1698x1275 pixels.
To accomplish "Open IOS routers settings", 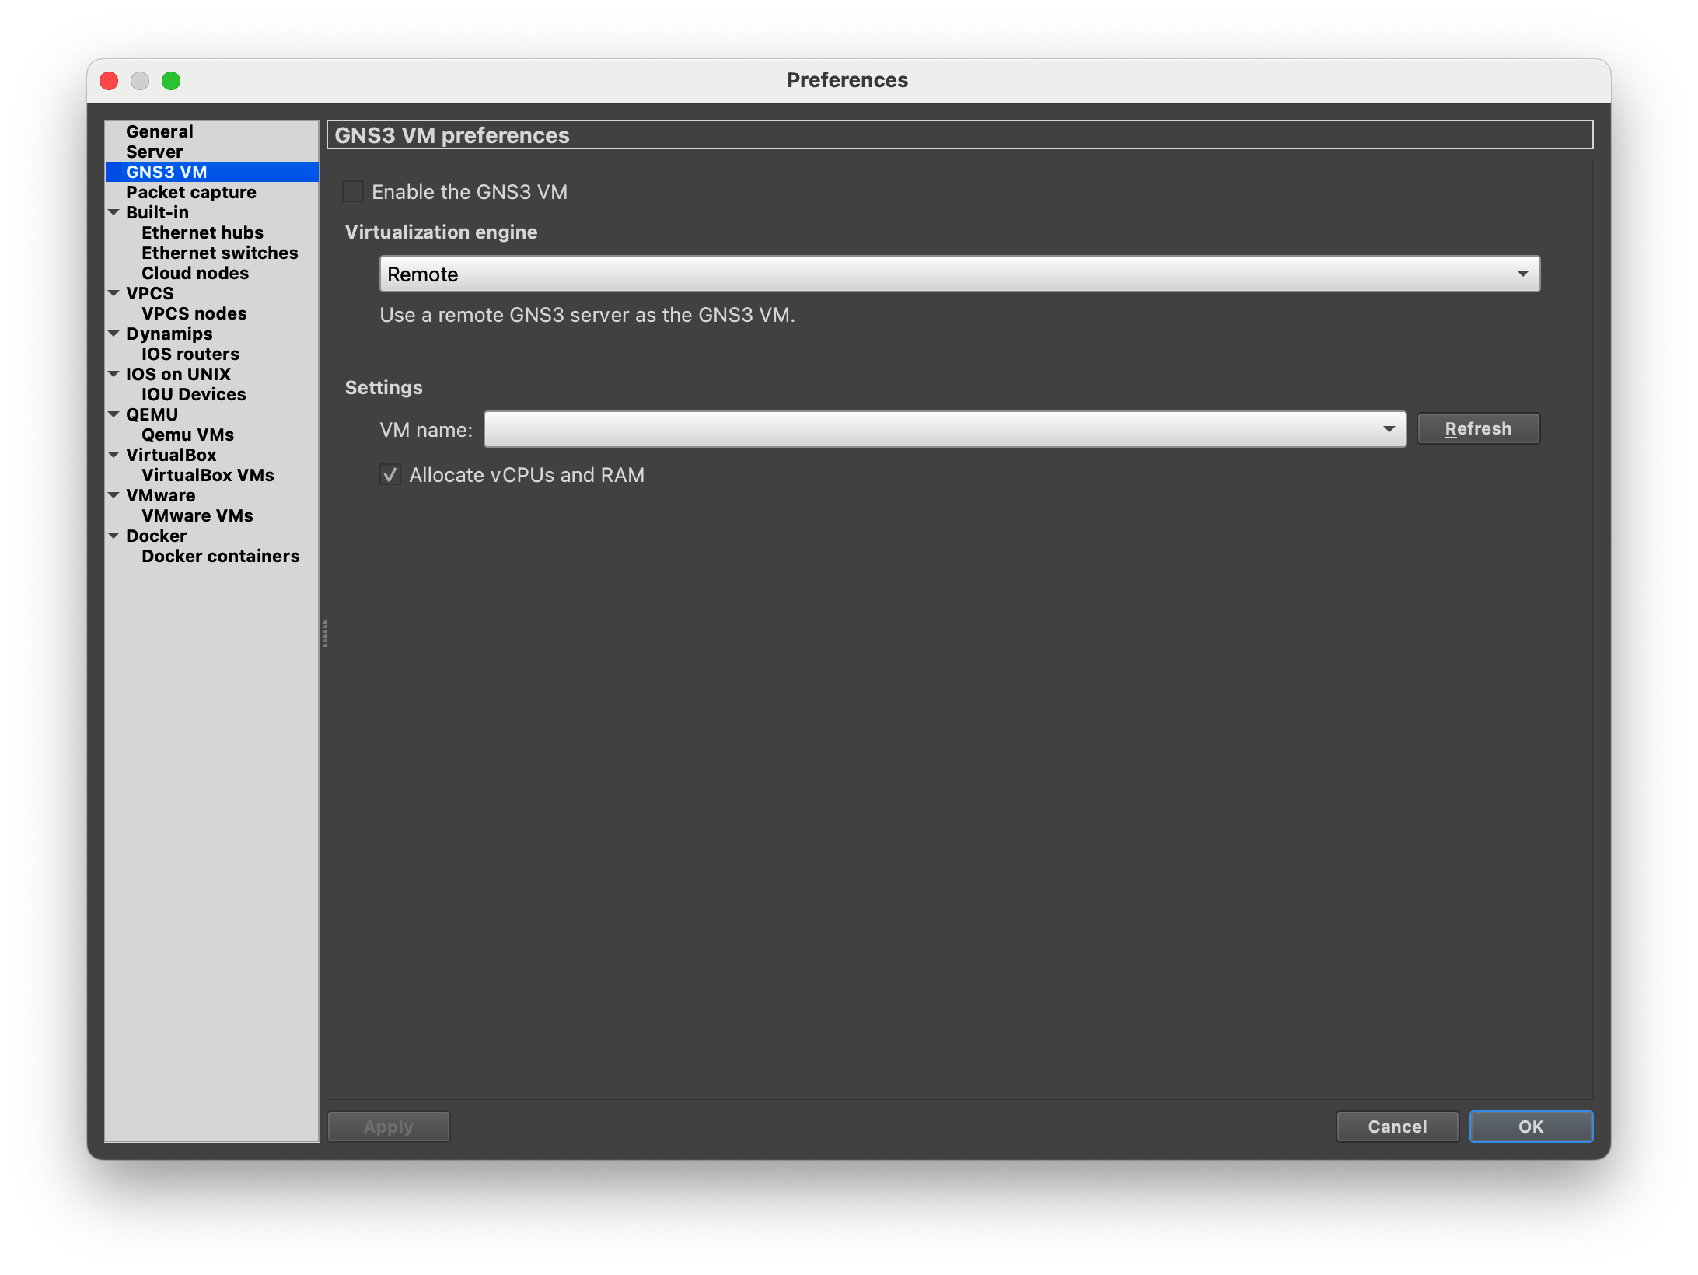I will coord(190,354).
